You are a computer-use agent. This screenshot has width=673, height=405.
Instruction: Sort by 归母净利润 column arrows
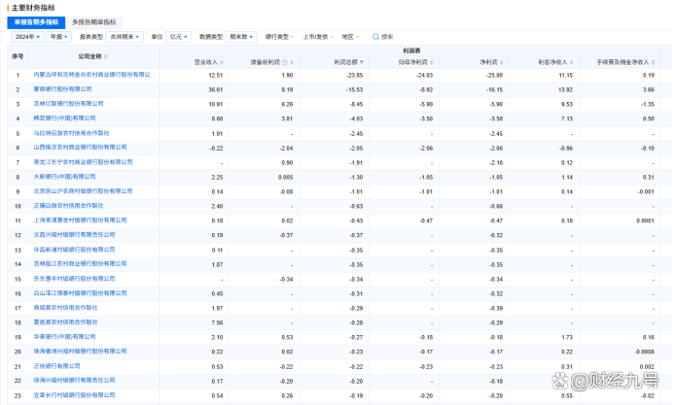[432, 62]
